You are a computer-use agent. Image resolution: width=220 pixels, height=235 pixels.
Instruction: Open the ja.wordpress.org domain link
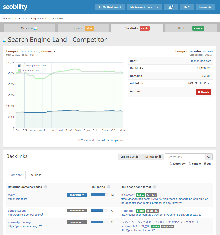(19, 222)
